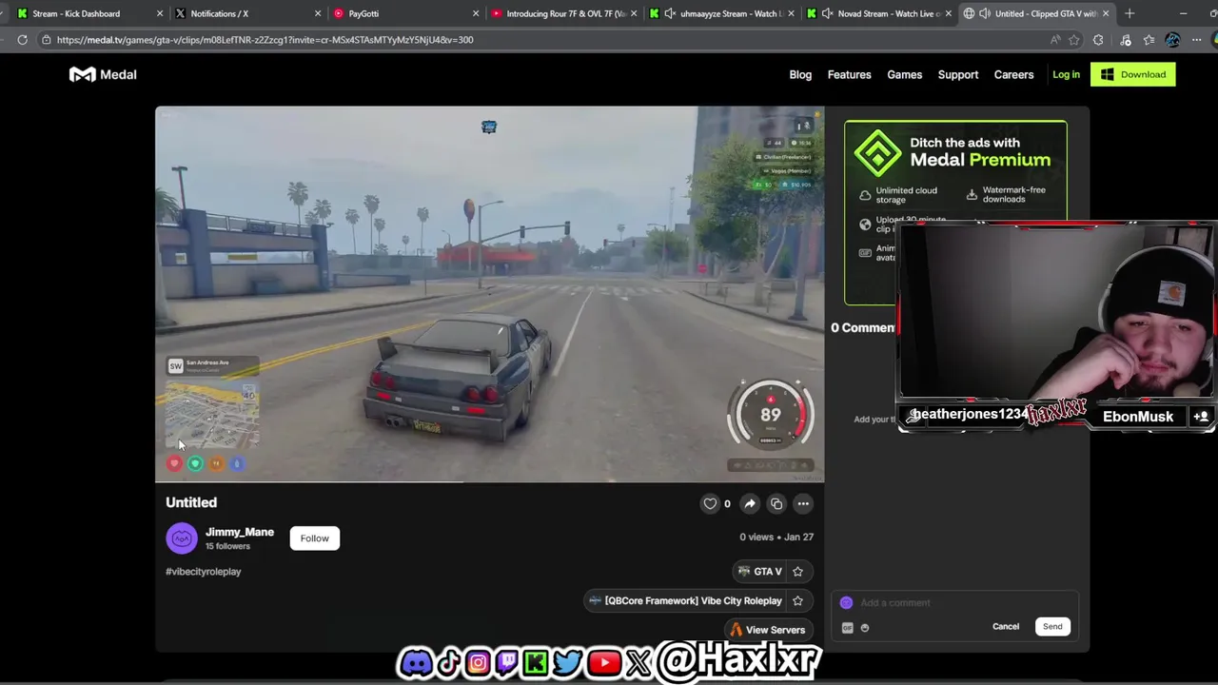This screenshot has width=1218, height=685.
Task: Close the PayGotti tab
Action: pos(476,13)
